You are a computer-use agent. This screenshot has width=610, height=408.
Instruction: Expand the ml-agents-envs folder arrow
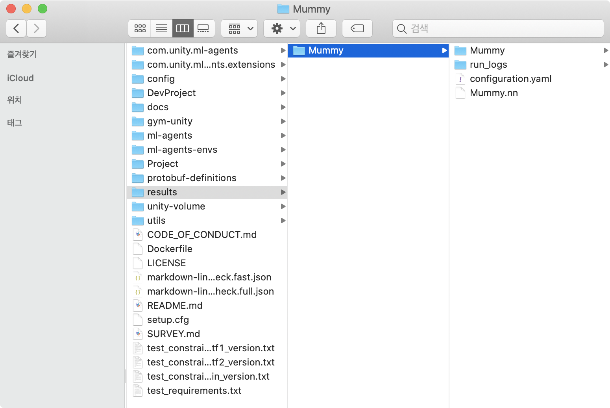283,150
